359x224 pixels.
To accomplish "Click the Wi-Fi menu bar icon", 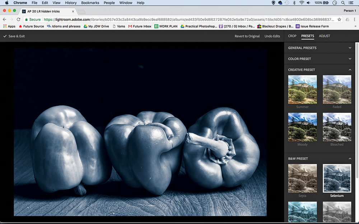I will 302,3.
